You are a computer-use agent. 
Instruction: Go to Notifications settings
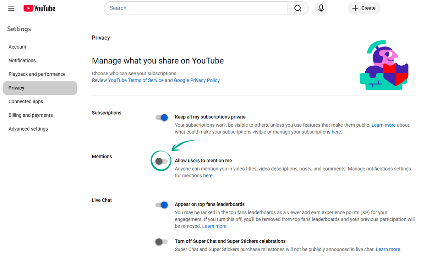tap(22, 61)
